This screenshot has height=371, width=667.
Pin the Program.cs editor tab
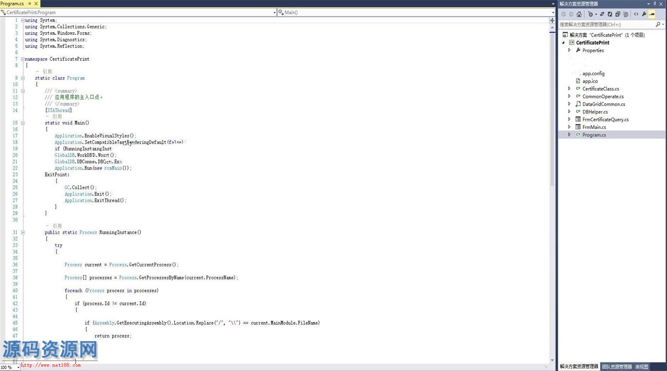point(30,3)
